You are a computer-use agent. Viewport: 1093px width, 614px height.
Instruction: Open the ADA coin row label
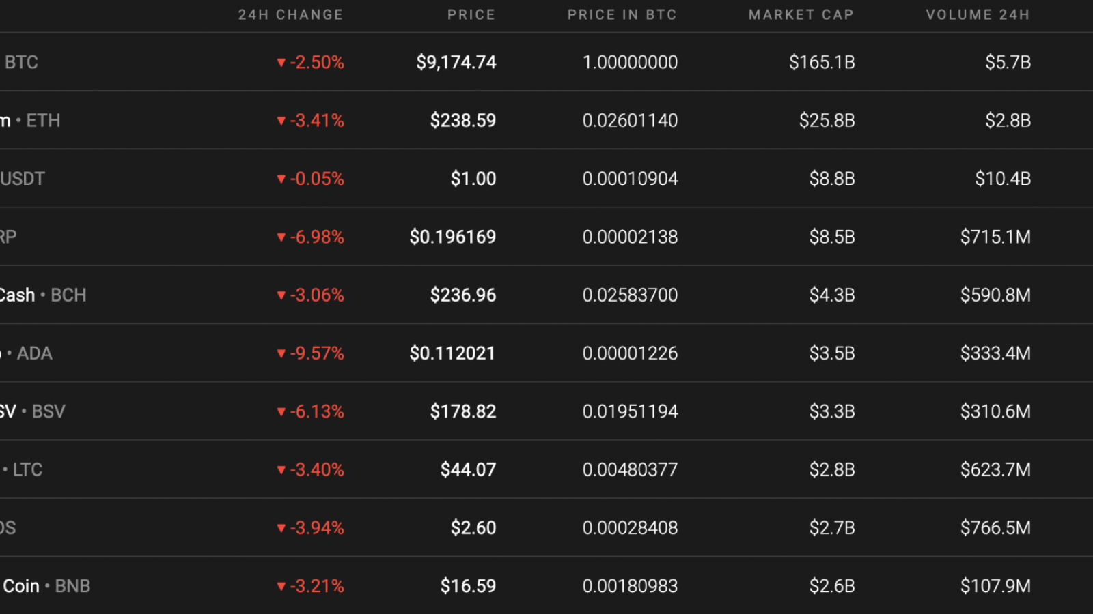27,353
